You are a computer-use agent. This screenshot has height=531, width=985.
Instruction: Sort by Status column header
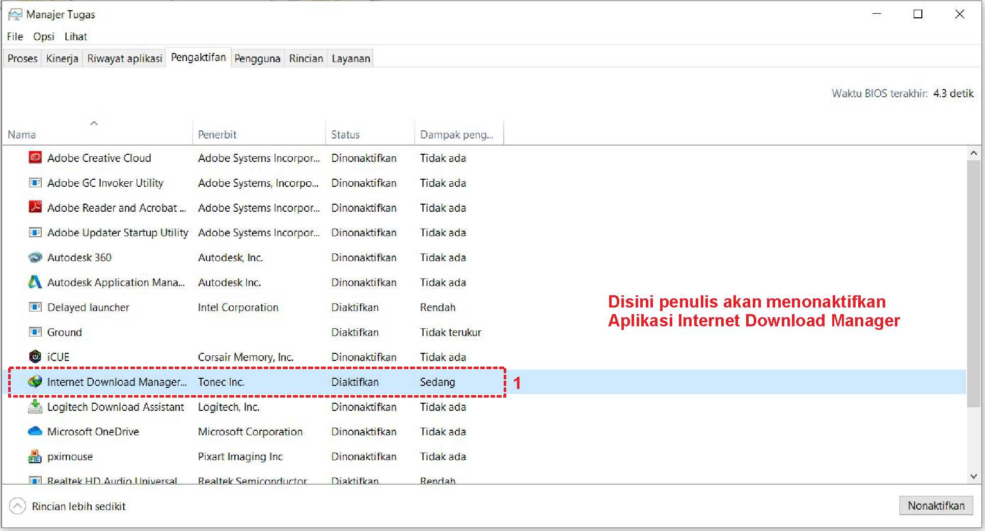tap(345, 134)
